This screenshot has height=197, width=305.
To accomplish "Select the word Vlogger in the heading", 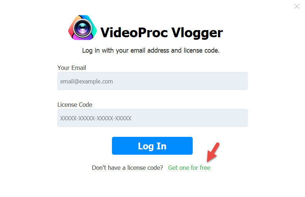I will pyautogui.click(x=197, y=33).
